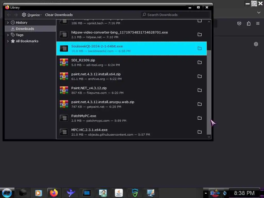
Task: Select the SDI_R2309.zip file name
Action: [83, 60]
